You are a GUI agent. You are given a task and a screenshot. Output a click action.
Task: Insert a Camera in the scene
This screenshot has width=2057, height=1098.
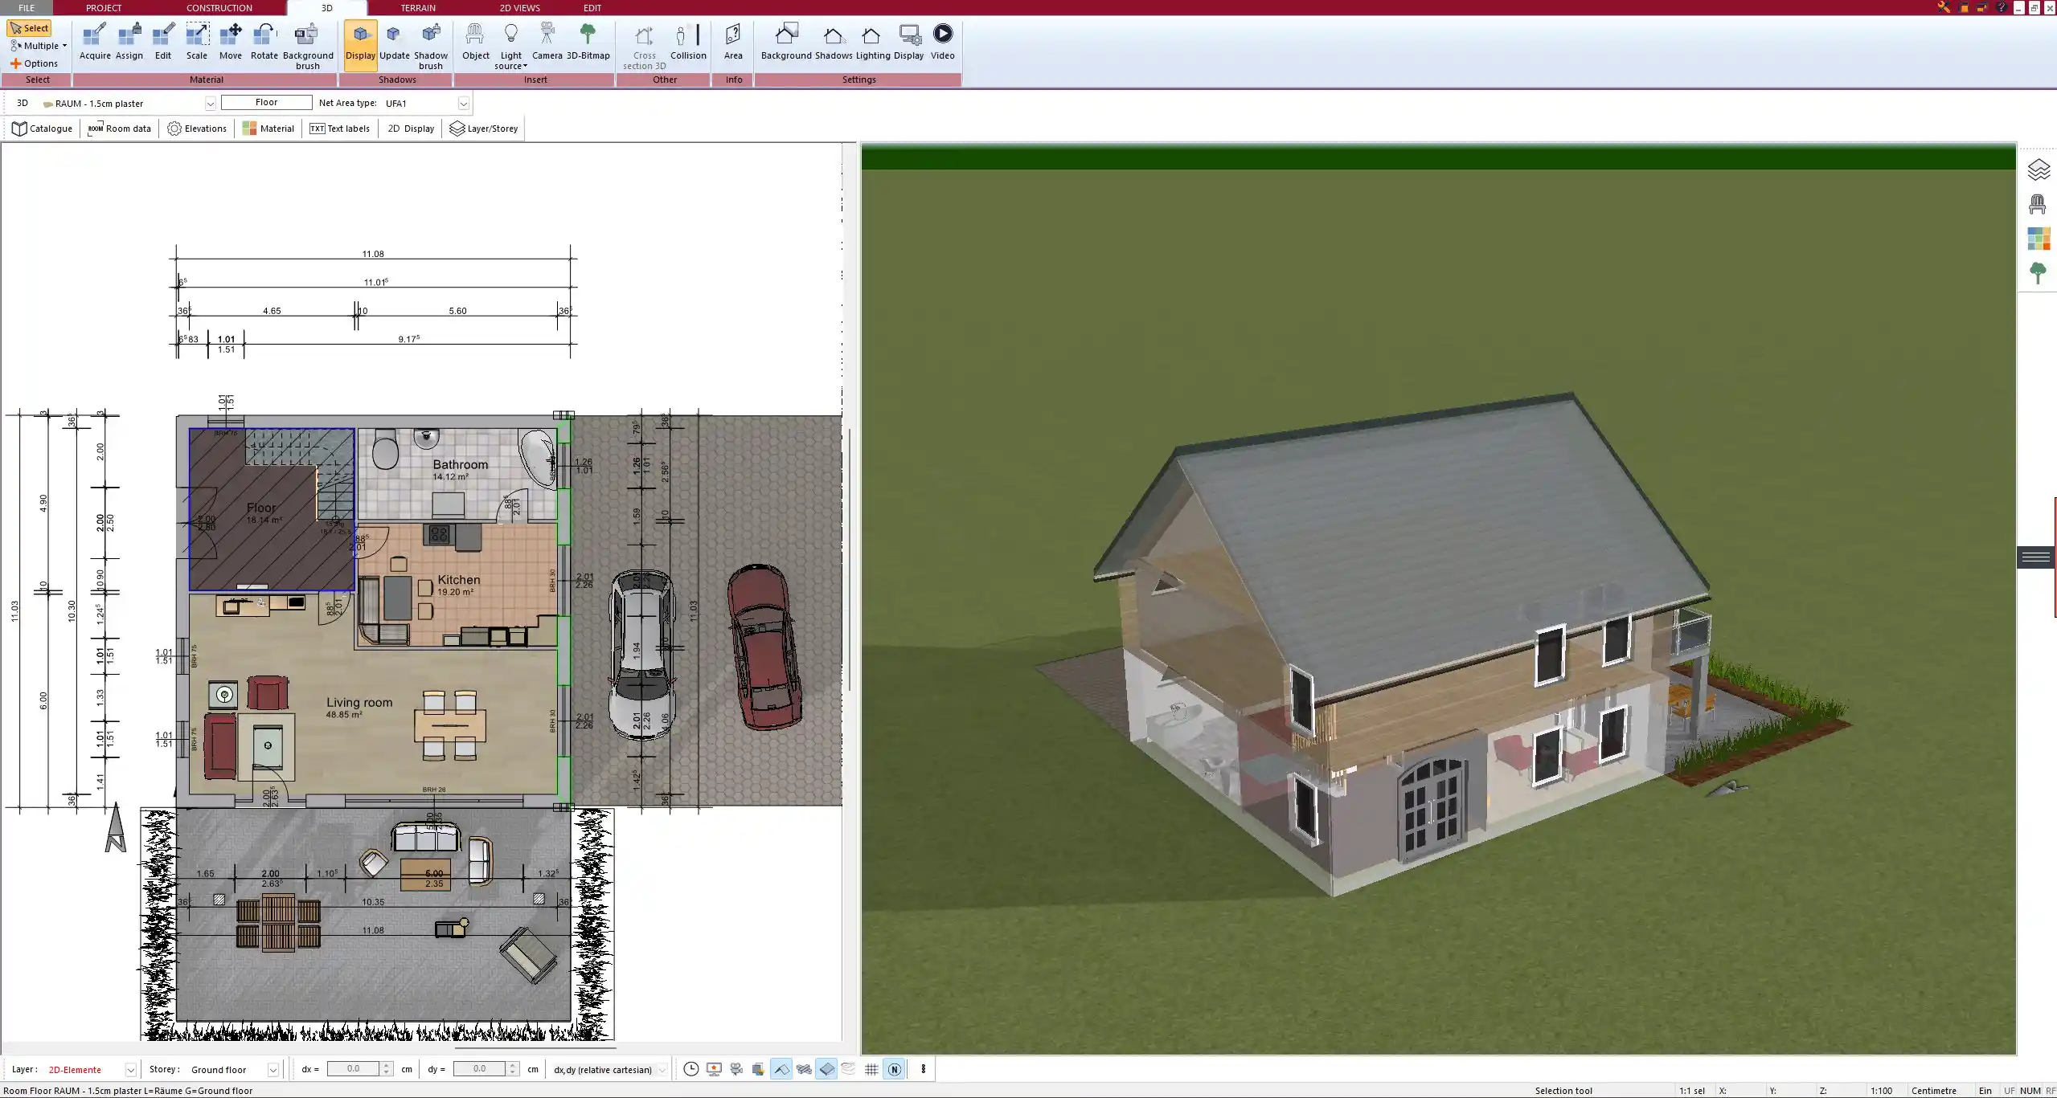(547, 42)
